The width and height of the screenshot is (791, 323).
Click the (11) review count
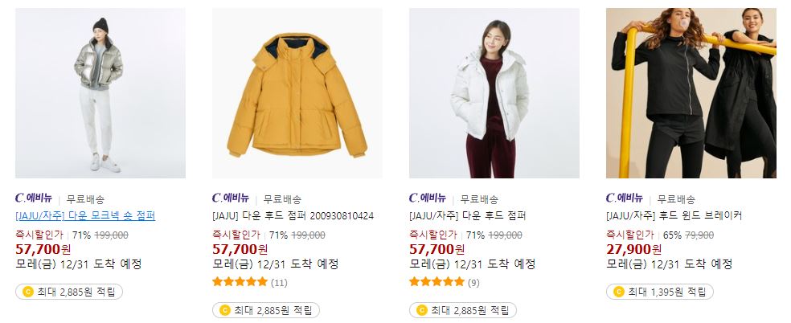pyautogui.click(x=279, y=283)
